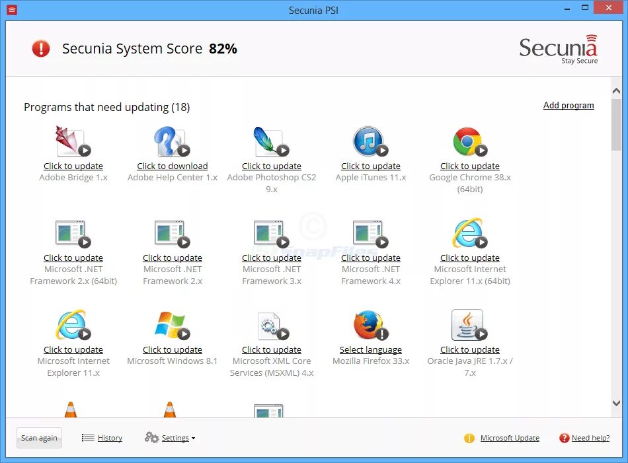Click to download Adobe Help Center 1.x
This screenshot has height=463, width=628.
click(x=173, y=166)
